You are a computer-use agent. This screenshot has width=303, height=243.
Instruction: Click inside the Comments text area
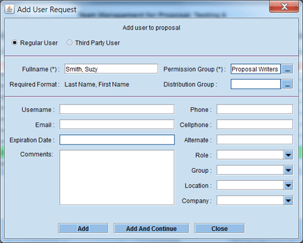(116, 178)
